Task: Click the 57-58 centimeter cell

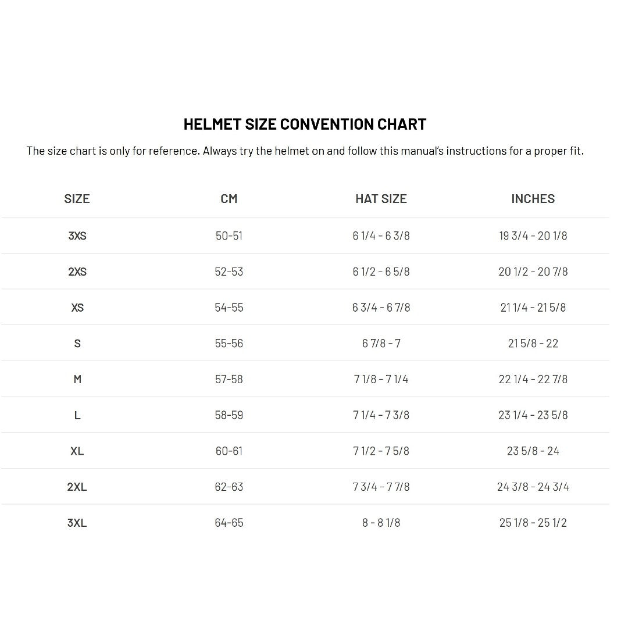Action: click(229, 379)
